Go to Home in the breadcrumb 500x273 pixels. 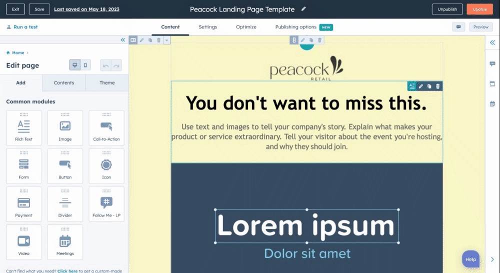click(x=18, y=52)
